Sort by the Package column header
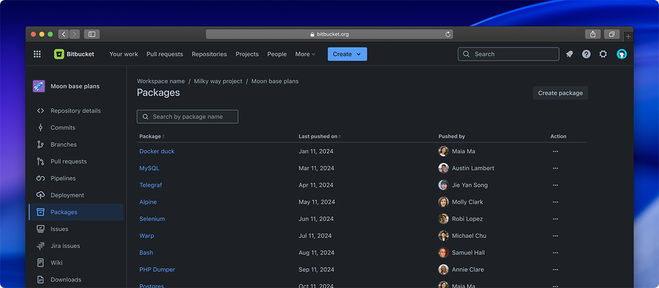The width and height of the screenshot is (659, 288). click(152, 136)
